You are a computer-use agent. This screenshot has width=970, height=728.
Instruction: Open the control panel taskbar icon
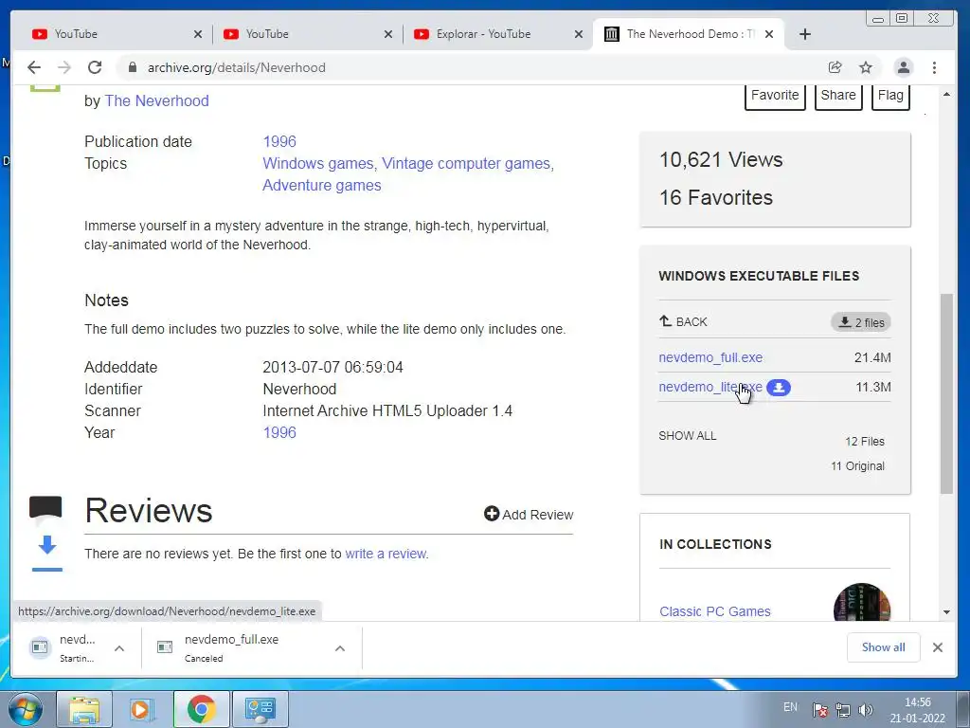(x=260, y=709)
